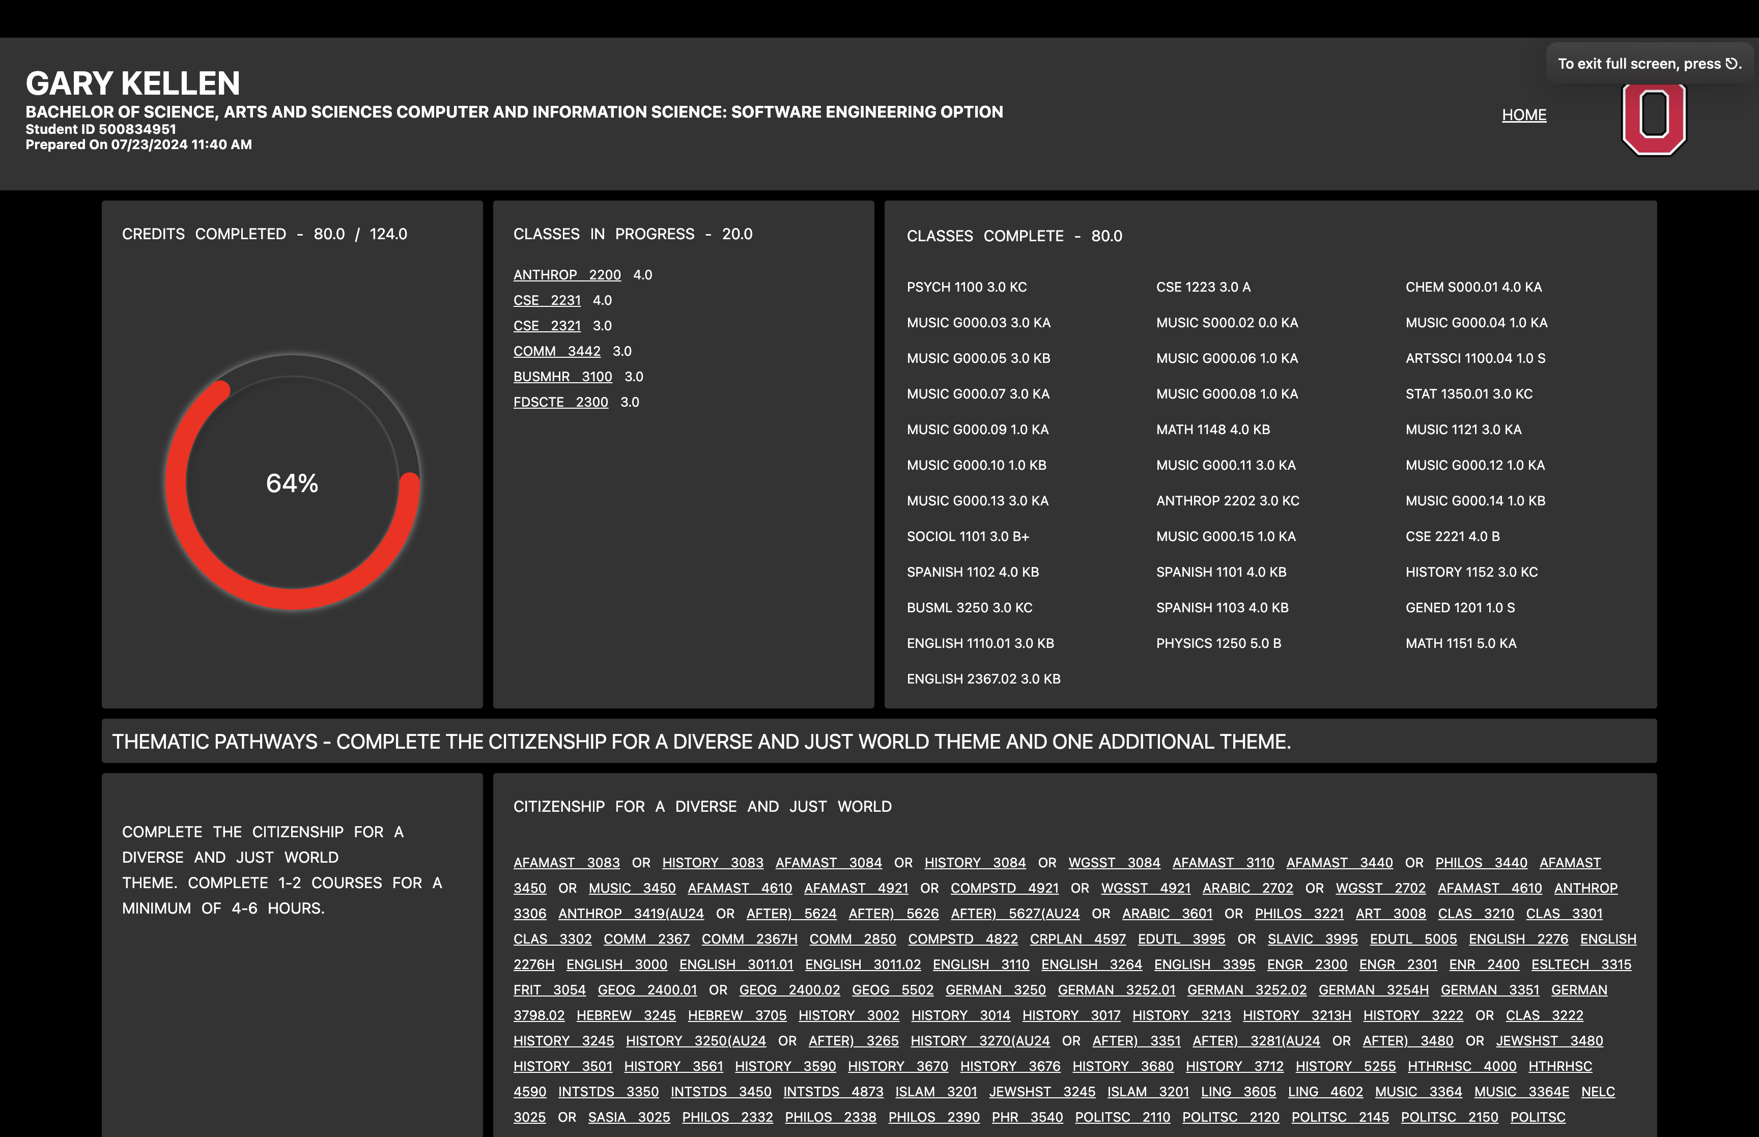Image resolution: width=1759 pixels, height=1137 pixels.
Task: Click the HISTORY 3083 course link
Action: 713,862
